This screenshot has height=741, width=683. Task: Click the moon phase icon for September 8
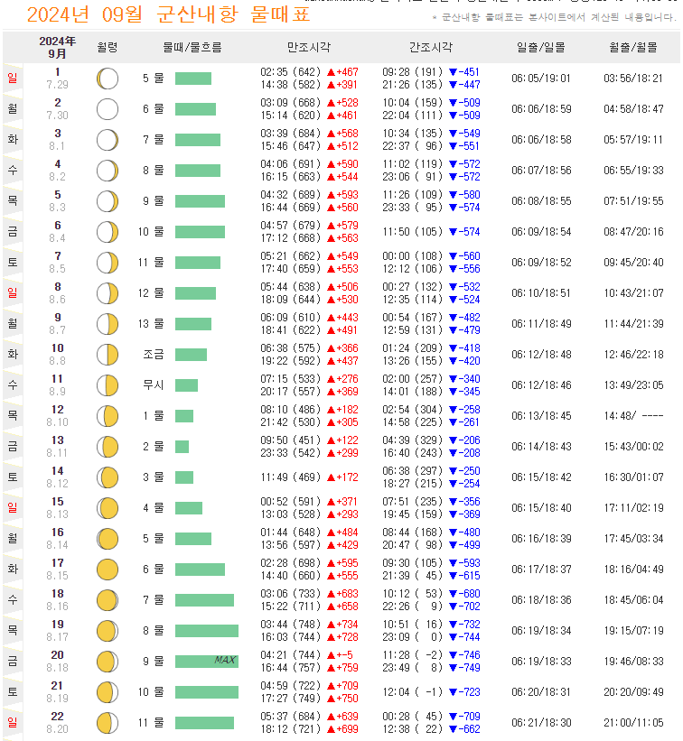[x=108, y=293]
